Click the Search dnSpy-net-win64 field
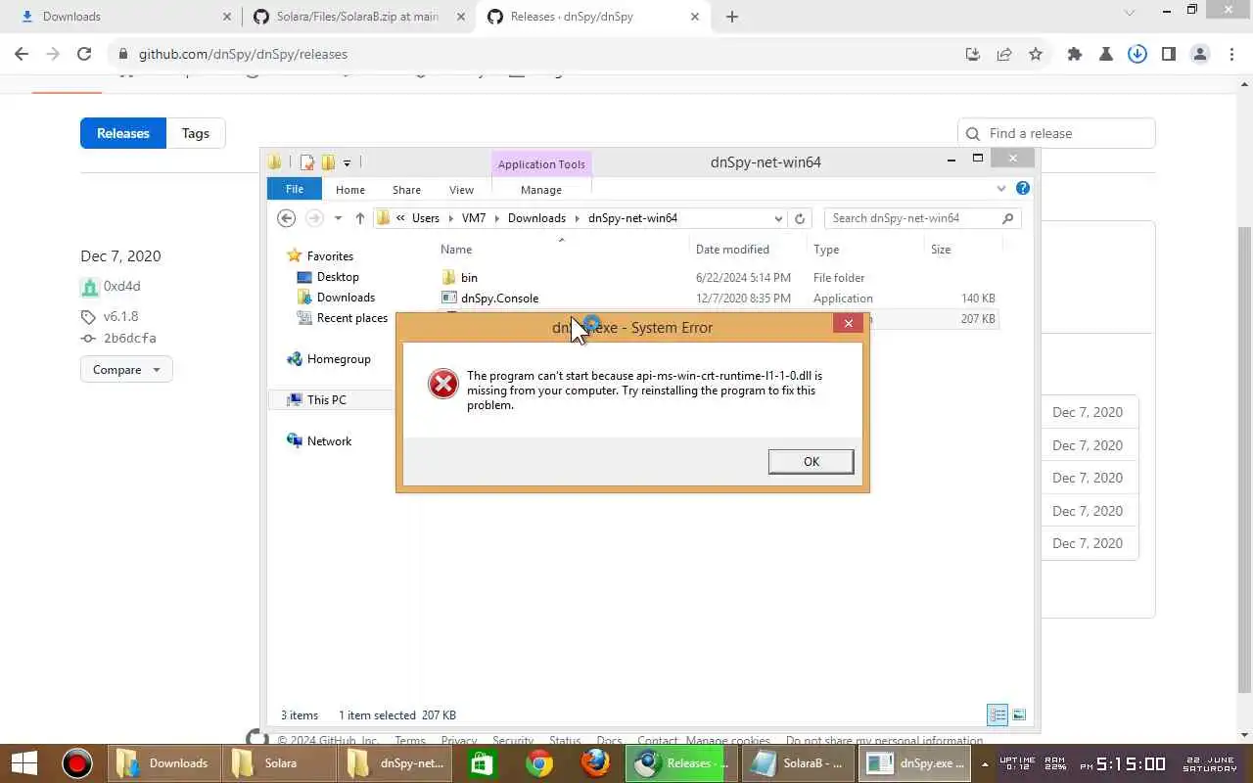The height and width of the screenshot is (783, 1253). coord(923,218)
